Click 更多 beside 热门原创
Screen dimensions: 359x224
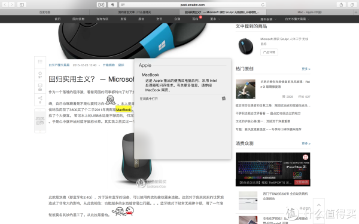(x=306, y=69)
